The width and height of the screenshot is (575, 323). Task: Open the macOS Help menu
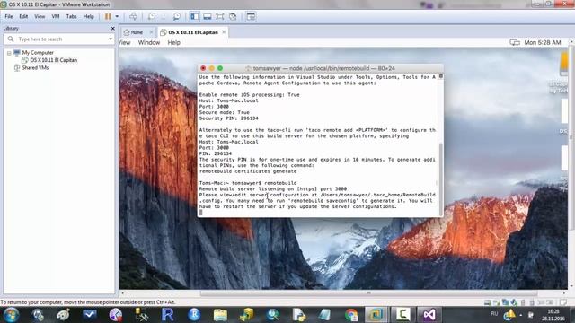coord(173,42)
